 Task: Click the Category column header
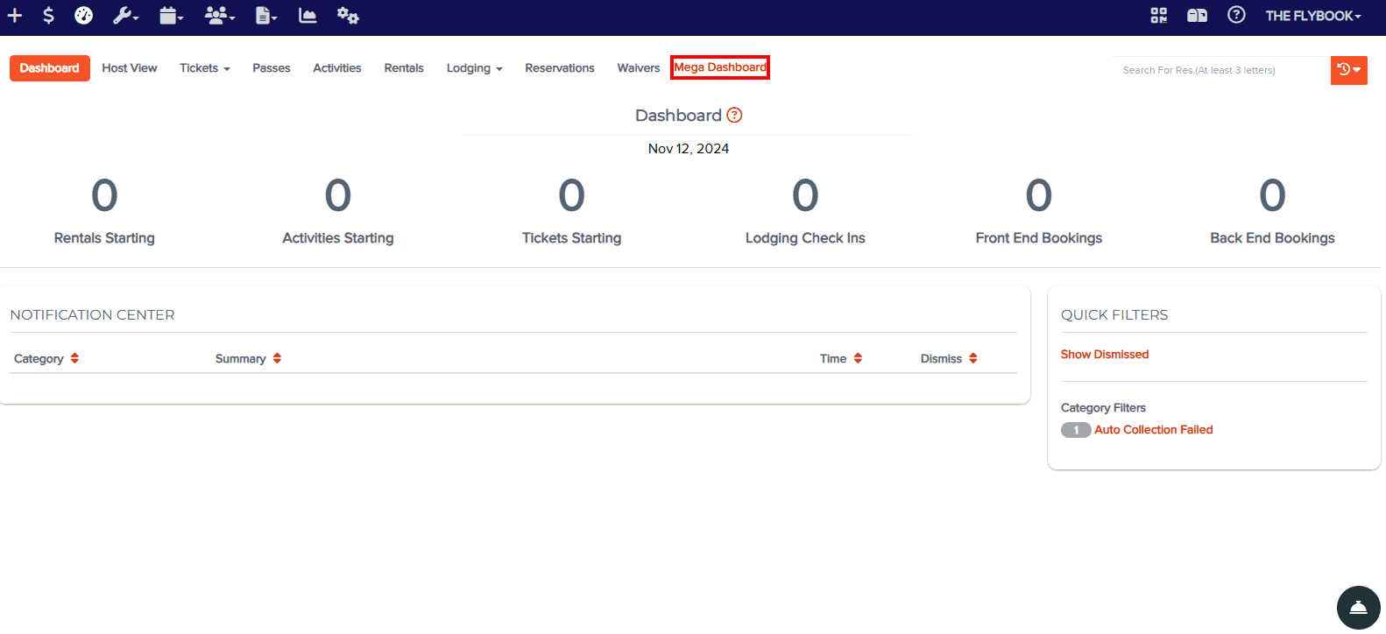pos(39,359)
